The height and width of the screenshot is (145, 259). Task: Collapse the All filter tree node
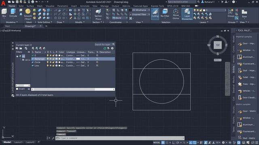(17, 56)
